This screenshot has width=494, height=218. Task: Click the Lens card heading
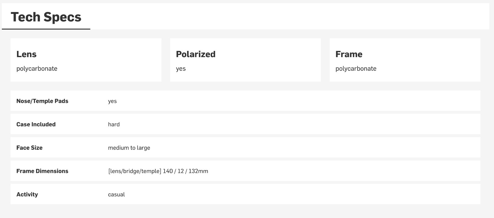pyautogui.click(x=27, y=54)
